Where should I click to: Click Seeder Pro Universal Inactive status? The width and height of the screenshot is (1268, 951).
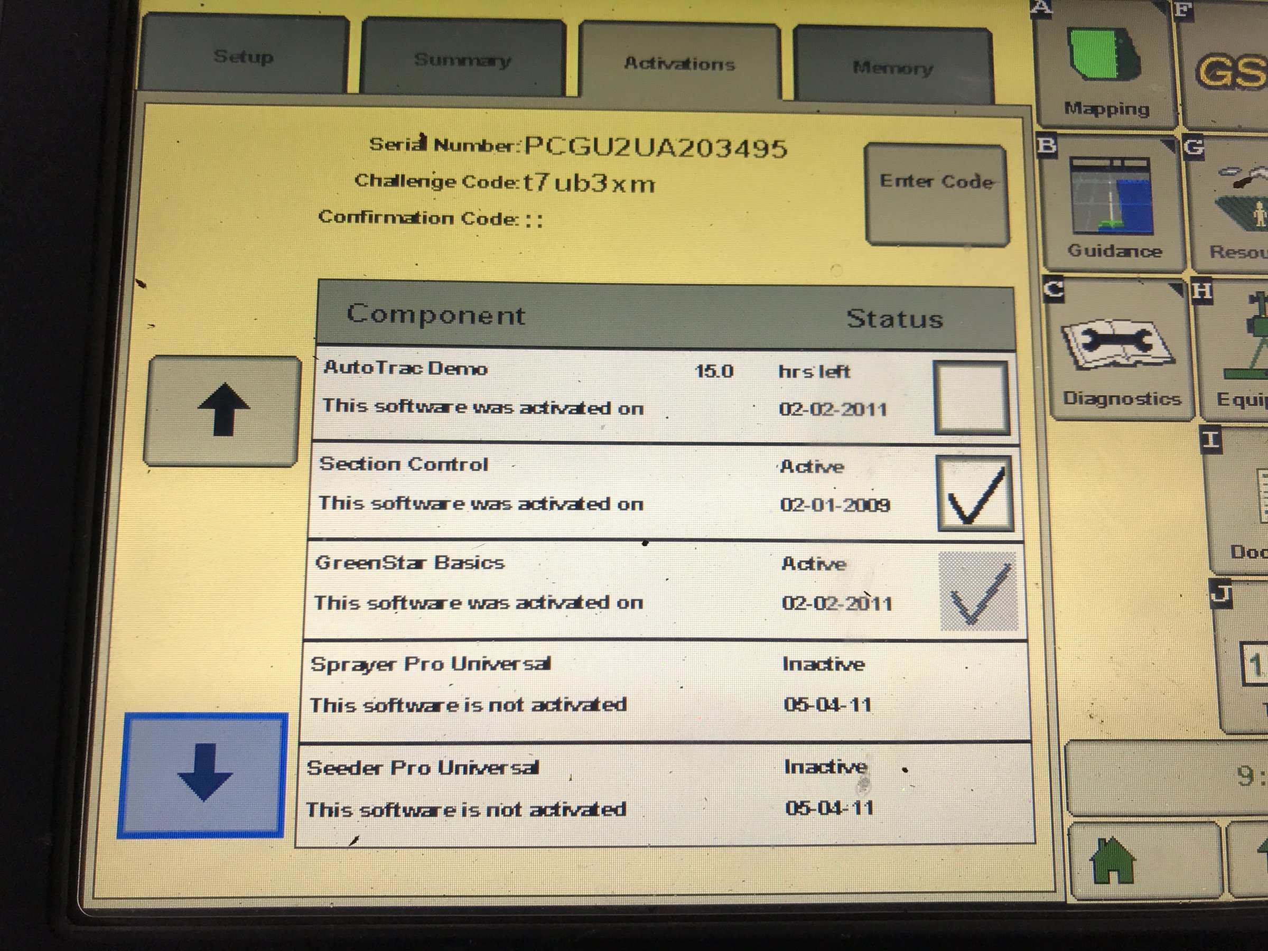point(825,767)
